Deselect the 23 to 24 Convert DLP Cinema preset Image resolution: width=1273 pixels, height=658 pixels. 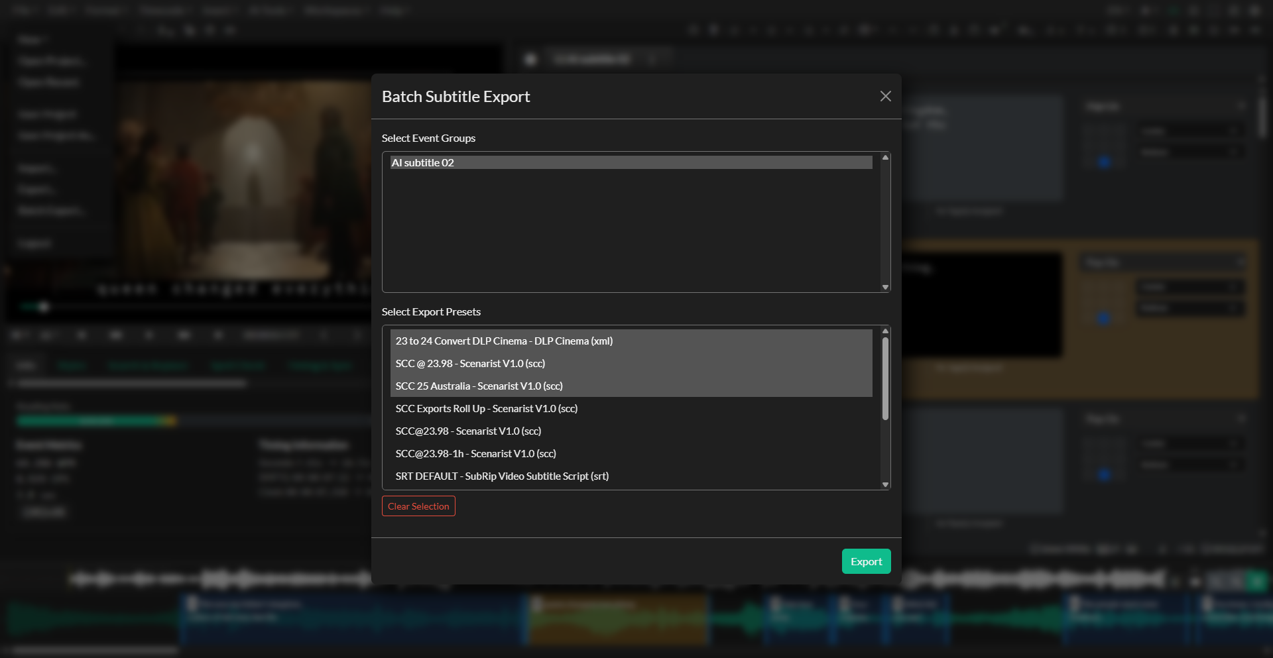pos(597,341)
